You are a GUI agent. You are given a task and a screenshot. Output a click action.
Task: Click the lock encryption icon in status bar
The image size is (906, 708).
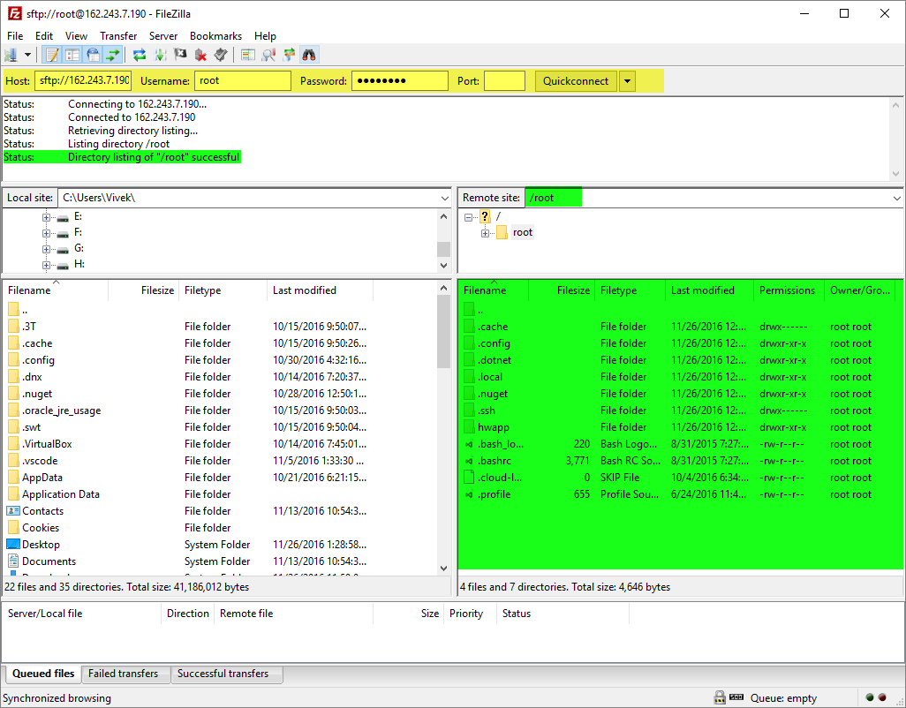(720, 697)
